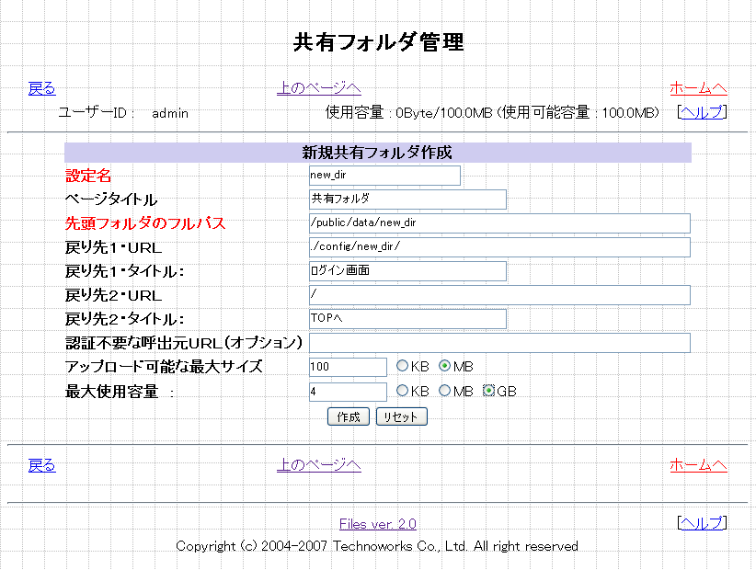
Task: Click the 設定名 input containing new_dir
Action: [x=384, y=175]
